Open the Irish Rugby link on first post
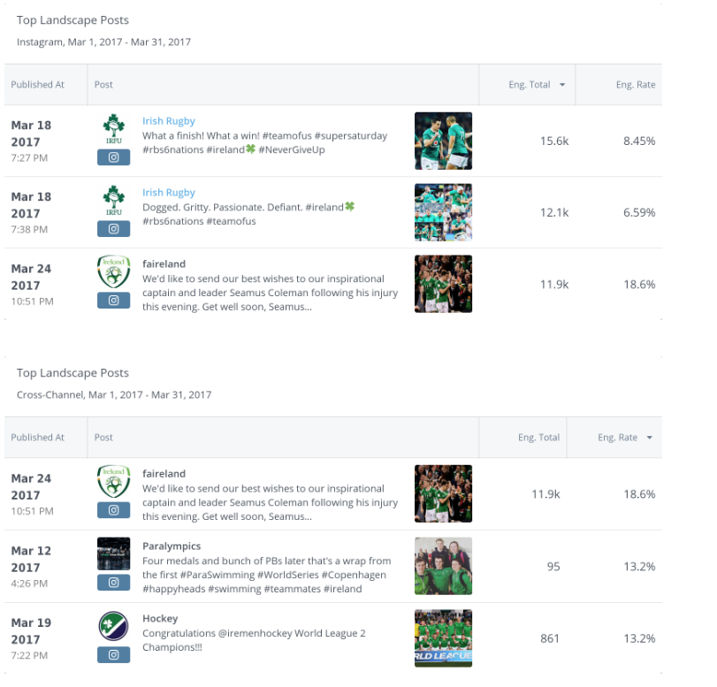Screen dimensions: 717x687 pos(169,121)
